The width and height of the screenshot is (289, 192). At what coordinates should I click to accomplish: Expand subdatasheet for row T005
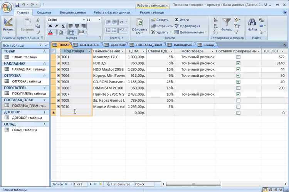tap(58, 82)
